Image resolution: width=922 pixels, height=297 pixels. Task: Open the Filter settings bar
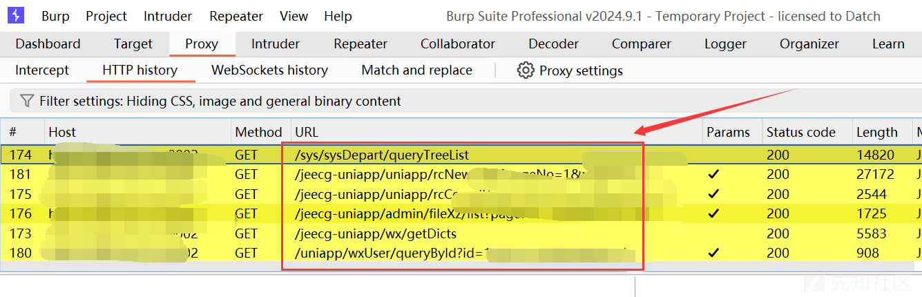point(465,101)
